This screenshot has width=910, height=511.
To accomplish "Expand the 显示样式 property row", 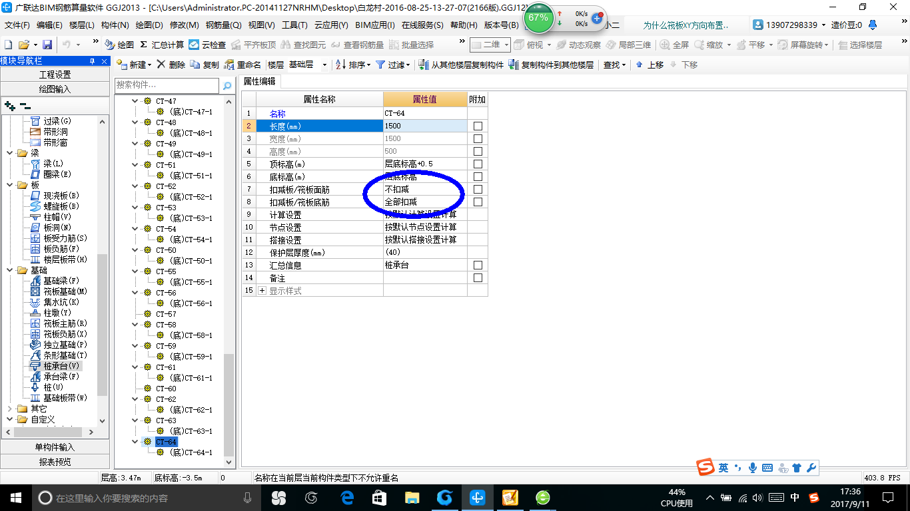I will (x=262, y=291).
